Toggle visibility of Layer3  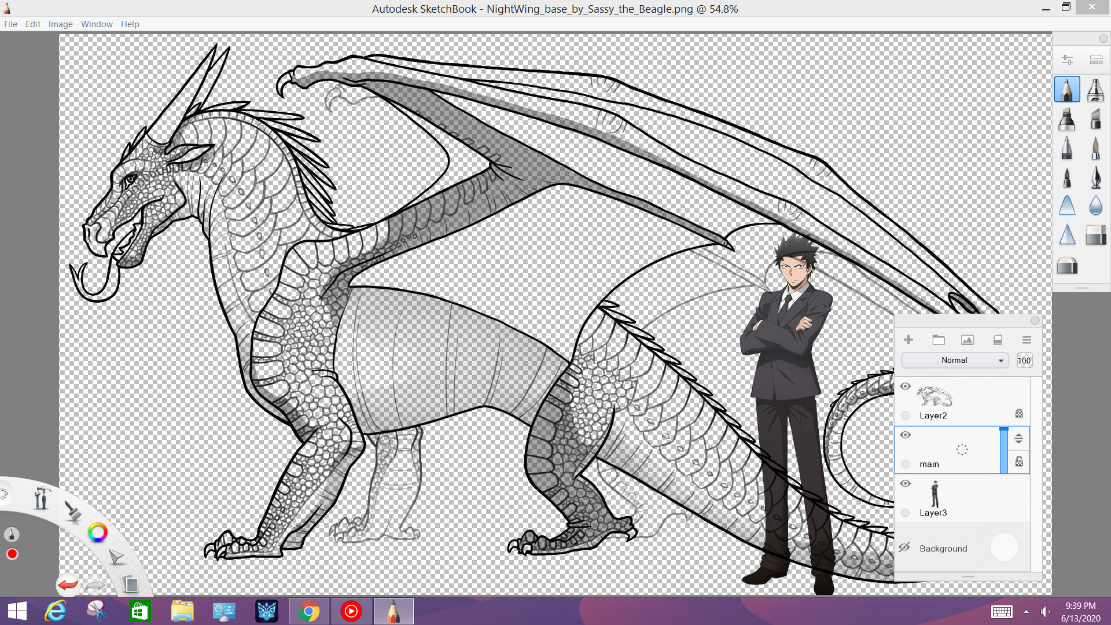906,484
